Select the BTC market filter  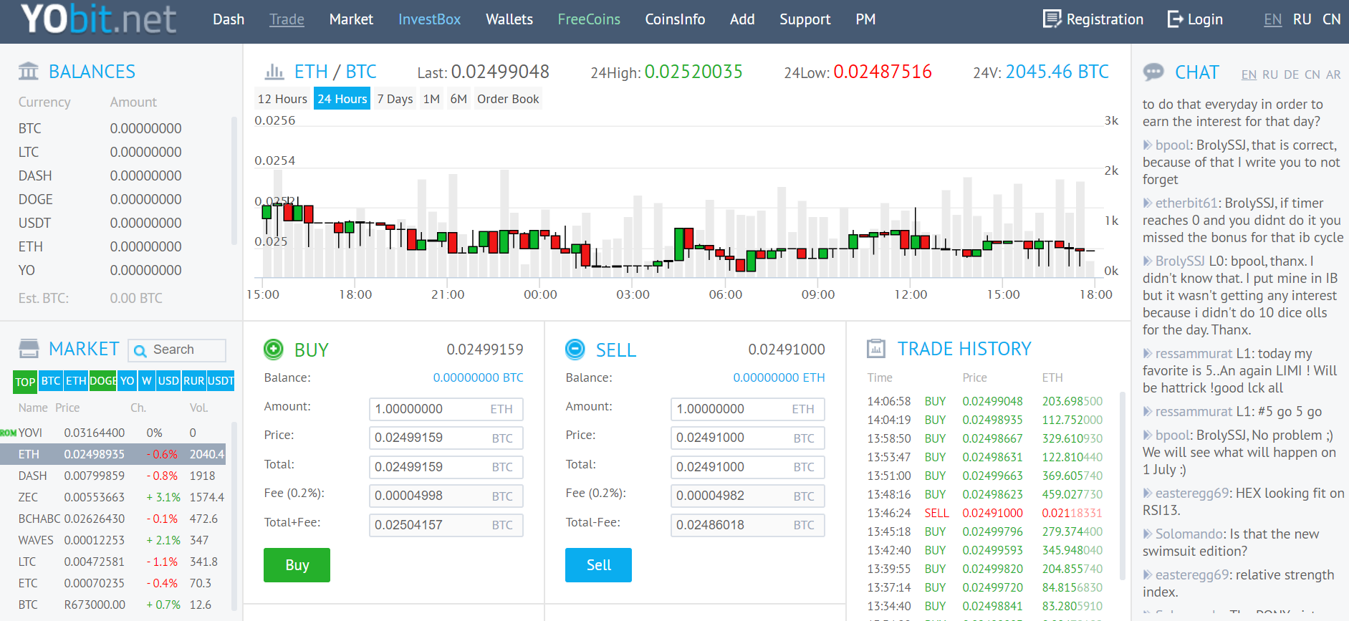[x=51, y=381]
